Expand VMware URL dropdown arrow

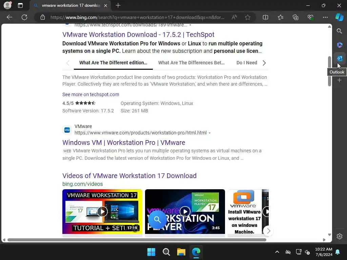pyautogui.click(x=209, y=133)
